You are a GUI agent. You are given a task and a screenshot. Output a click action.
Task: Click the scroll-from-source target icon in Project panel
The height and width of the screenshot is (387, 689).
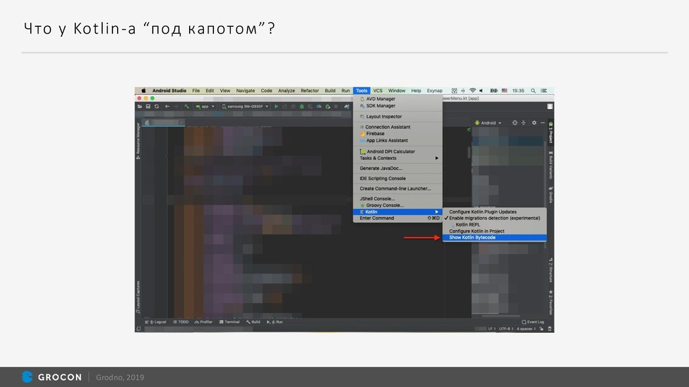coord(515,123)
